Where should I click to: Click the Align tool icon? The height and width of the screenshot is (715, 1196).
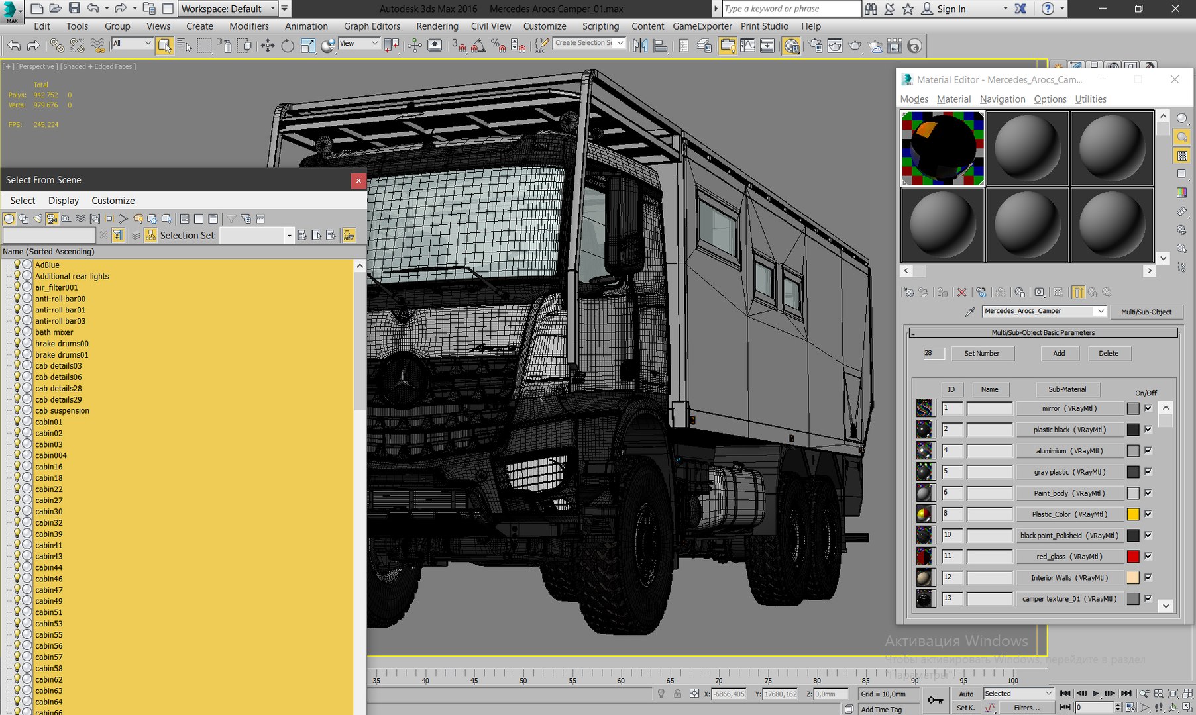coord(661,46)
